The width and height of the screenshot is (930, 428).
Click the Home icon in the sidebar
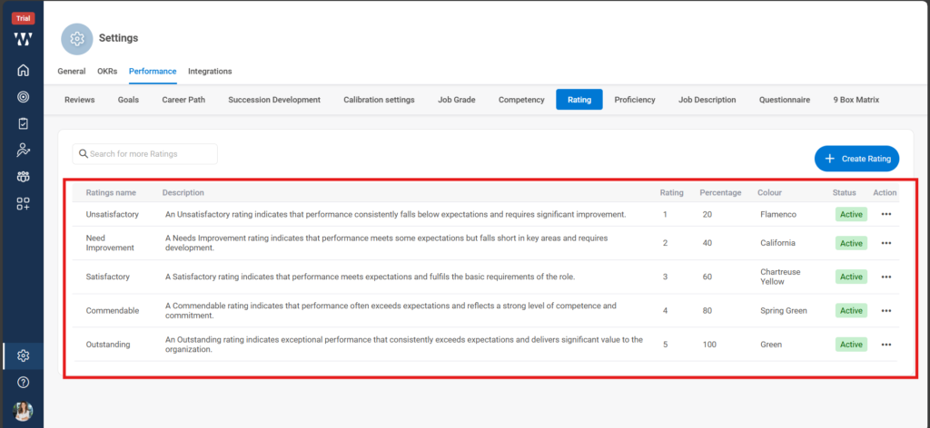click(x=23, y=71)
